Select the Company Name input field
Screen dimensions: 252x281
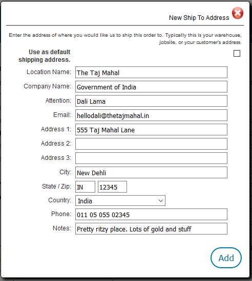[x=151, y=87]
